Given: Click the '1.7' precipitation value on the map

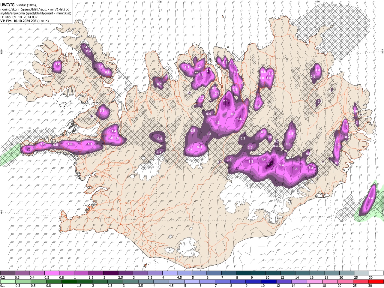Looking at the screenshot, I should [201, 75].
